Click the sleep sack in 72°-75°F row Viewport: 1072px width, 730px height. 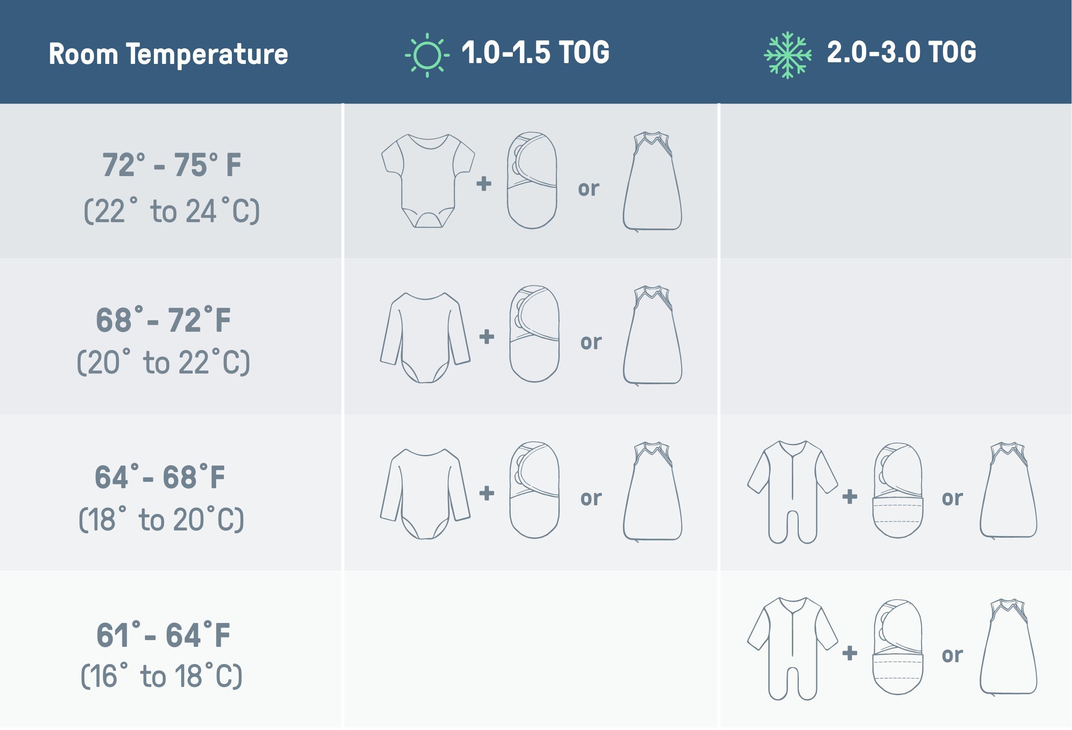click(x=652, y=181)
